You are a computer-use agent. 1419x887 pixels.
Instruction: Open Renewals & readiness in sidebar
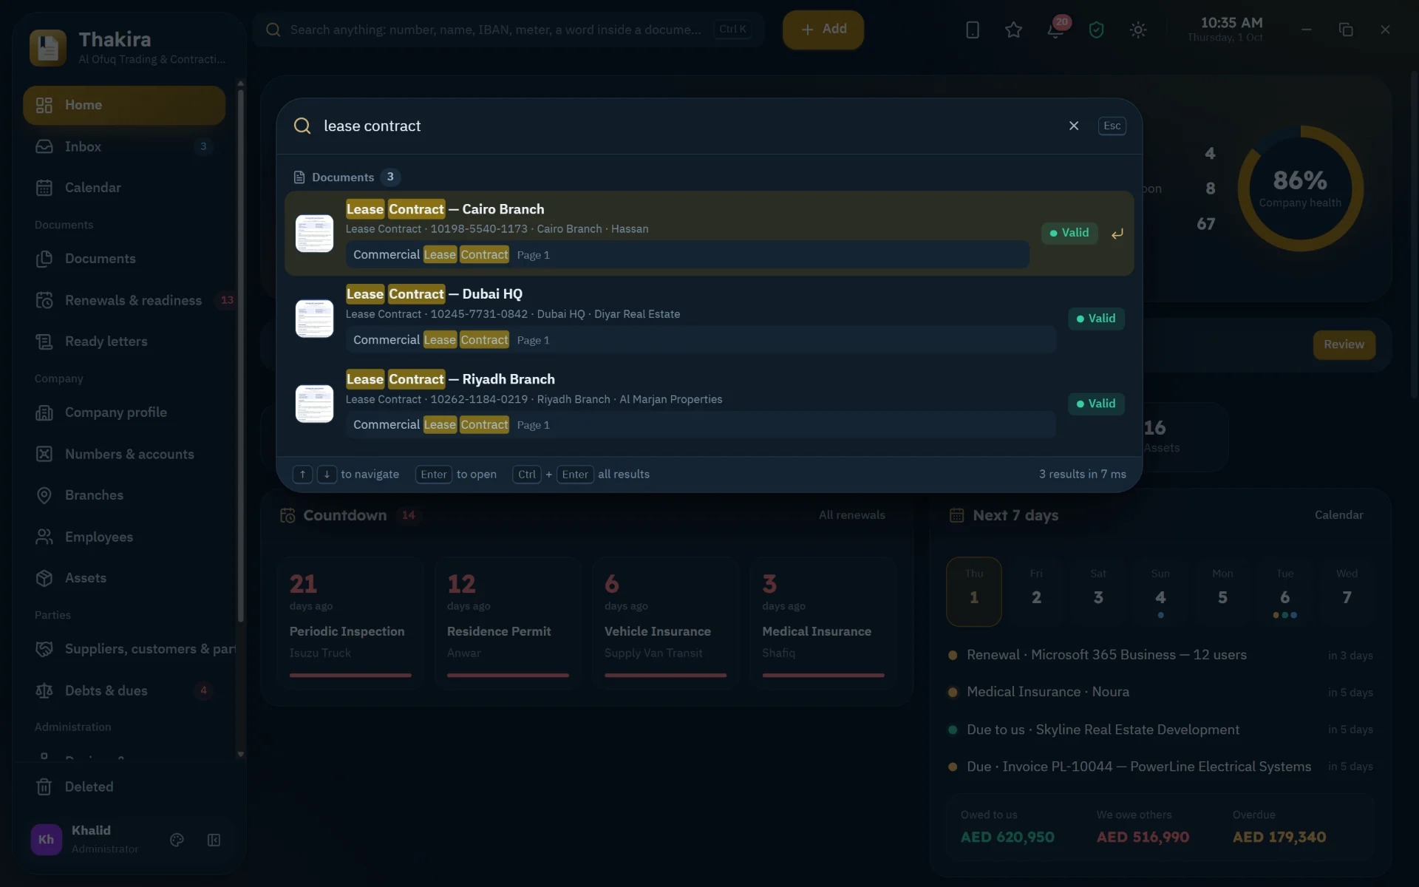click(124, 300)
